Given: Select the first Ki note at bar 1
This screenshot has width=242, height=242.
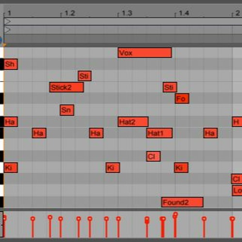Looking at the screenshot, I should tap(11, 167).
